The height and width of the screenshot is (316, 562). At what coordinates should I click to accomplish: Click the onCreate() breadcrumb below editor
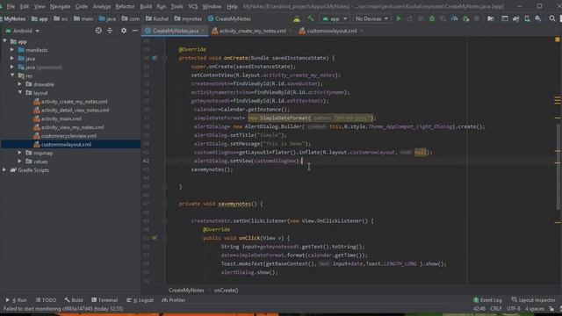click(226, 291)
